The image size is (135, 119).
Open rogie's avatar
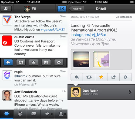point(7,75)
